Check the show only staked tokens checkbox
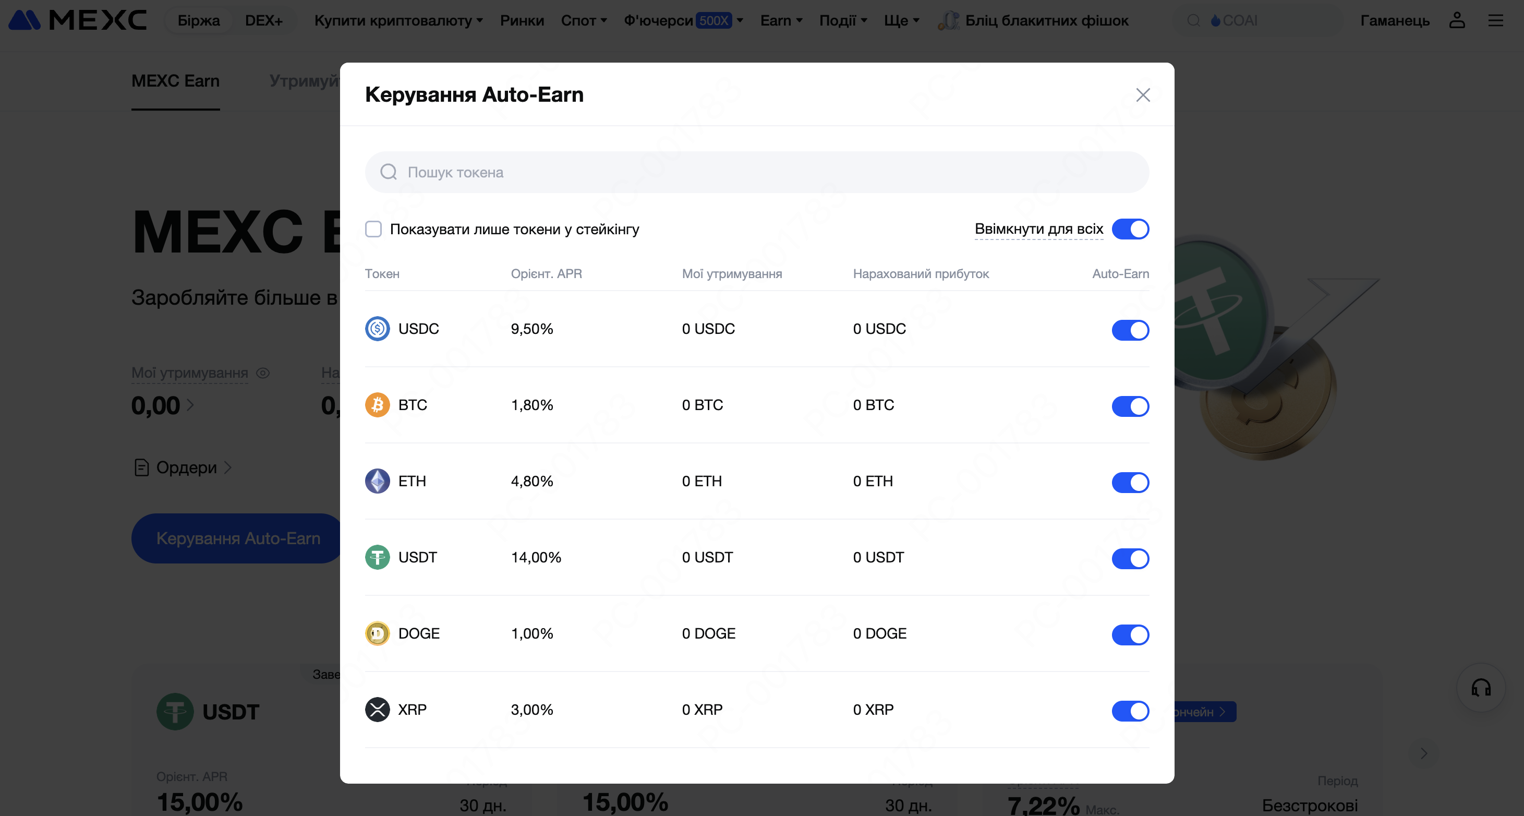Screen dimensions: 1524x816 coord(373,229)
